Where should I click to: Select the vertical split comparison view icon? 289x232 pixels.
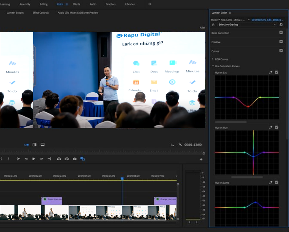[34, 145]
